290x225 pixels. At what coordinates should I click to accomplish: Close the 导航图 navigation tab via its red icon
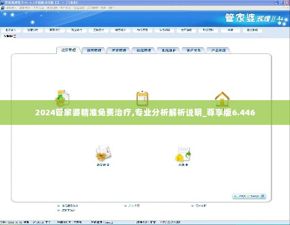click(x=15, y=36)
